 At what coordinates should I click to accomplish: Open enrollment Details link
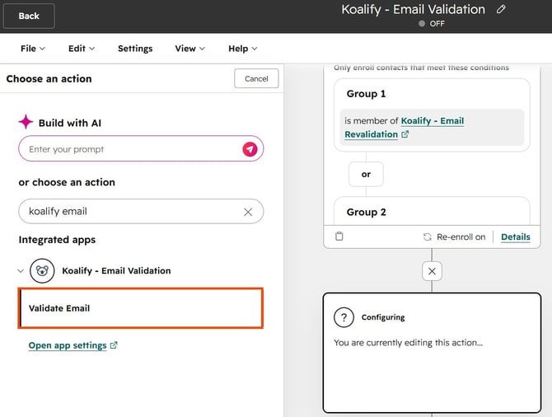click(x=516, y=237)
